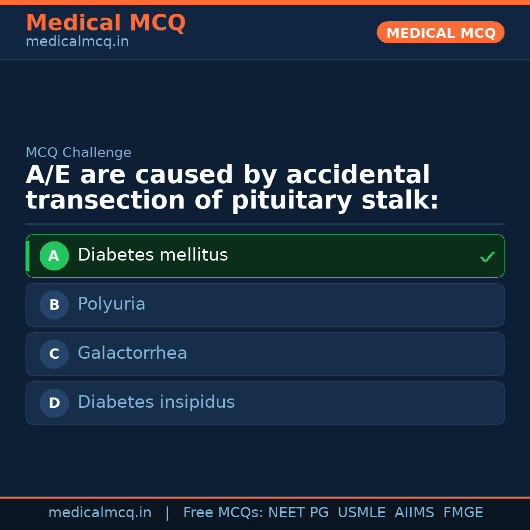Image resolution: width=530 pixels, height=530 pixels.
Task: Collapse the MCQ Challenge section
Action: (x=79, y=153)
